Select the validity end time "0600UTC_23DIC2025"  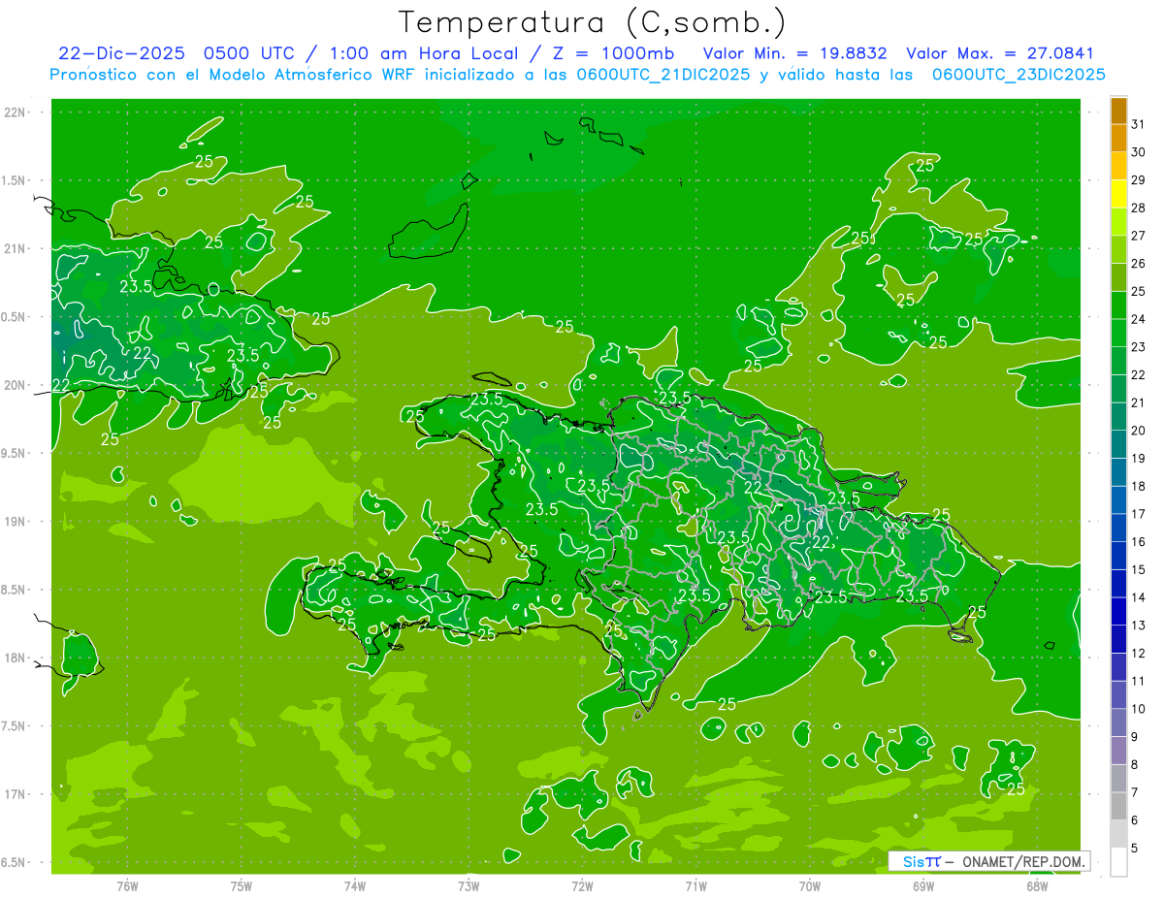(1018, 75)
